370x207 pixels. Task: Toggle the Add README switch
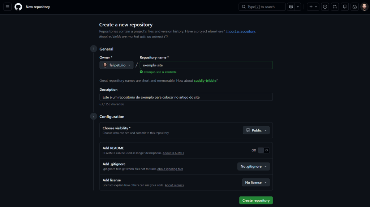click(x=264, y=150)
